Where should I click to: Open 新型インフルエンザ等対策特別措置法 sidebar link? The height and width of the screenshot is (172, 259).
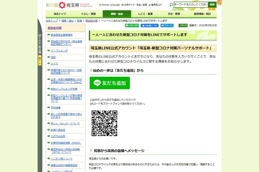coord(66,98)
